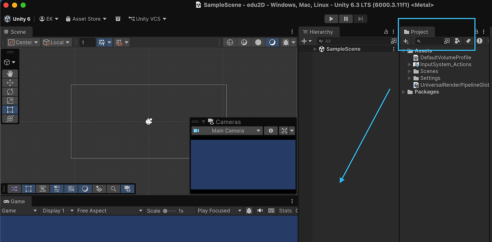Screen dimensions: 492x242
Task: Expand the Scenes folder arrow
Action: click(410, 71)
